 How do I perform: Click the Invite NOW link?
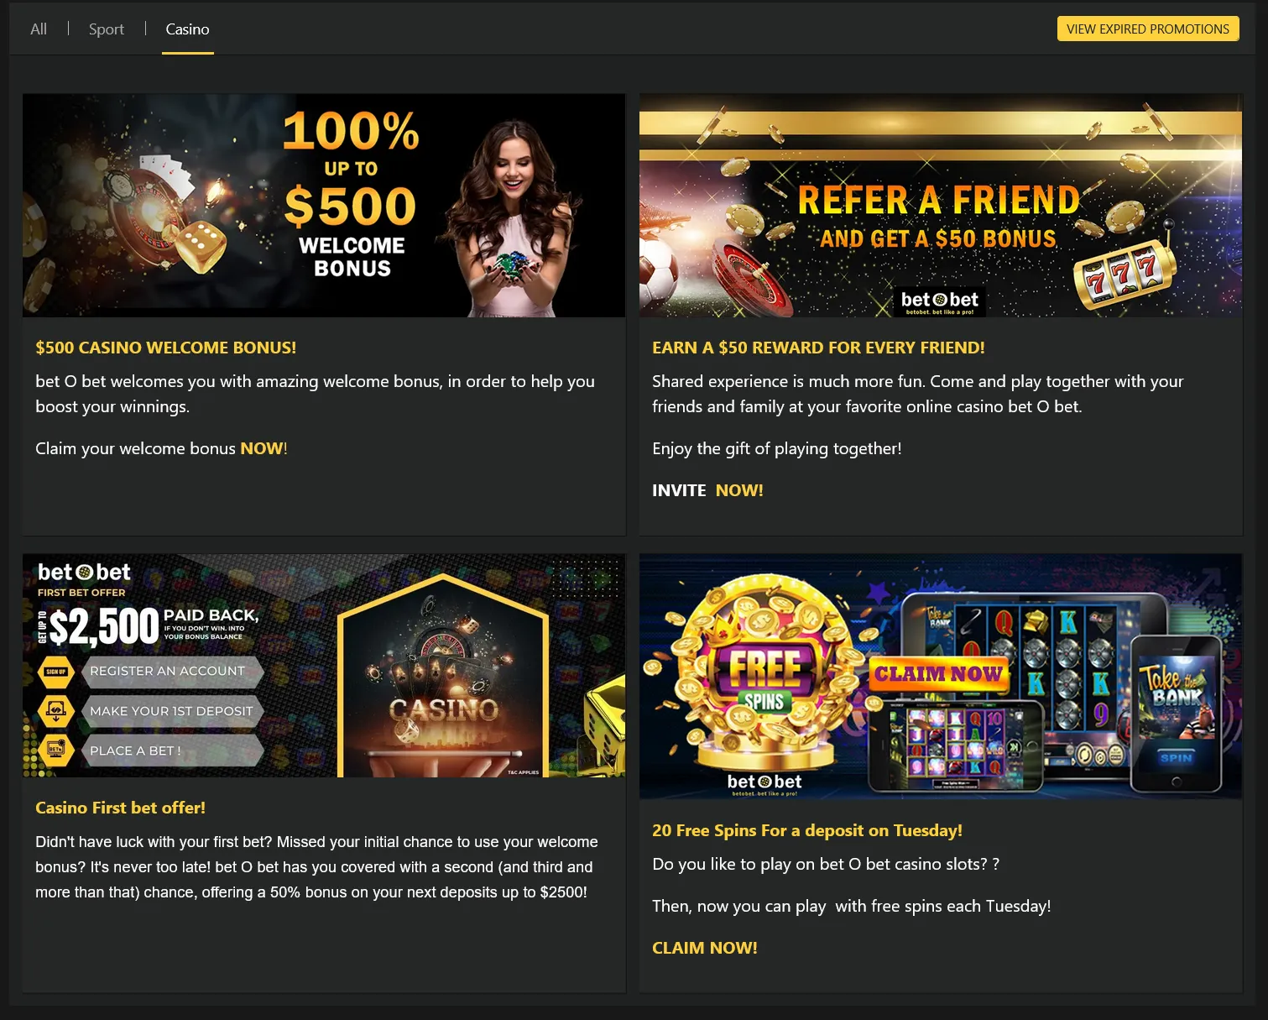pyautogui.click(x=707, y=490)
